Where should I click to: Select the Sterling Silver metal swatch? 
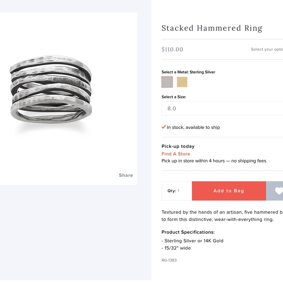[x=167, y=82]
